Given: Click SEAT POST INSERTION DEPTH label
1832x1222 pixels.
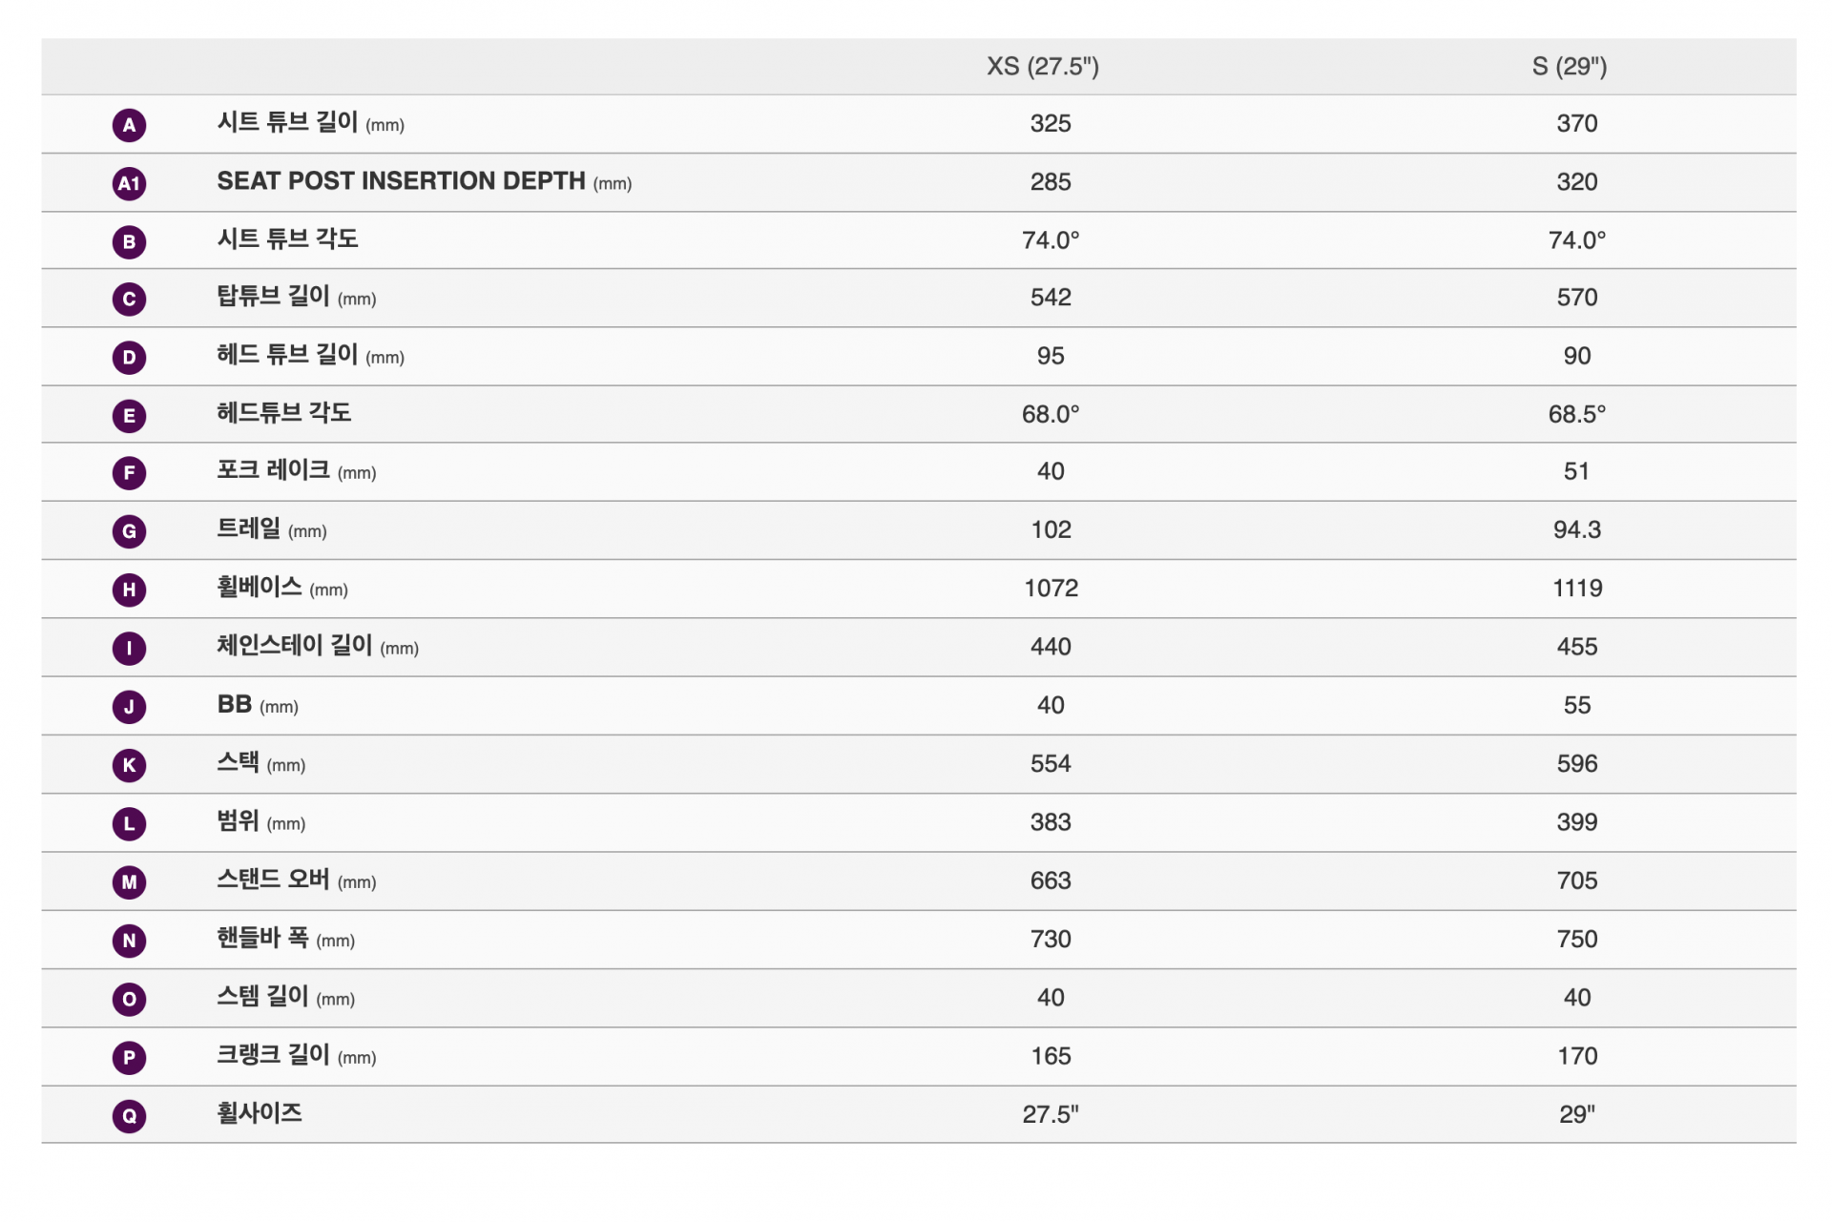Looking at the screenshot, I should pos(401,181).
